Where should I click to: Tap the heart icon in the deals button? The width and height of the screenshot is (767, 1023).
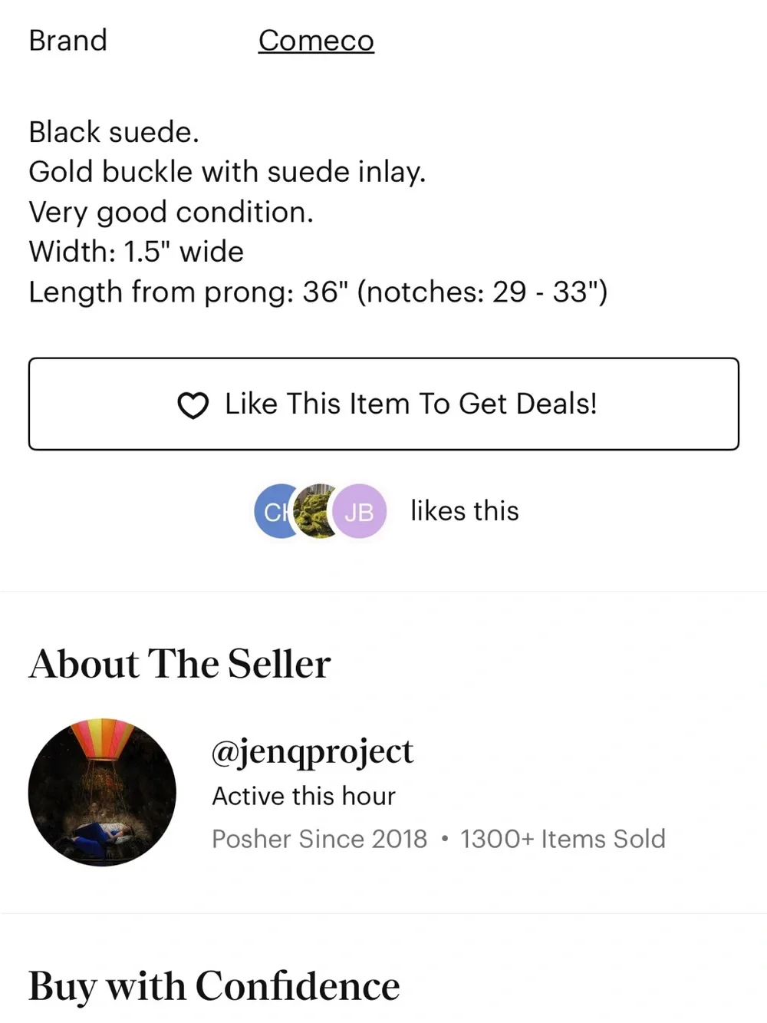(193, 404)
